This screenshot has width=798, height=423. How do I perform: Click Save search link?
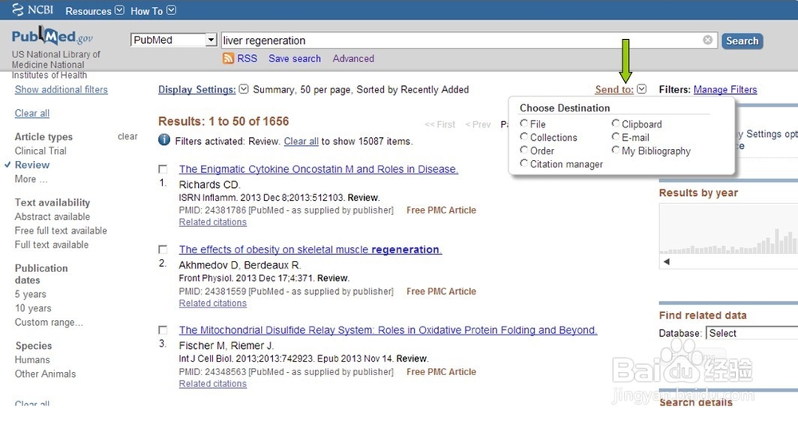click(x=294, y=58)
